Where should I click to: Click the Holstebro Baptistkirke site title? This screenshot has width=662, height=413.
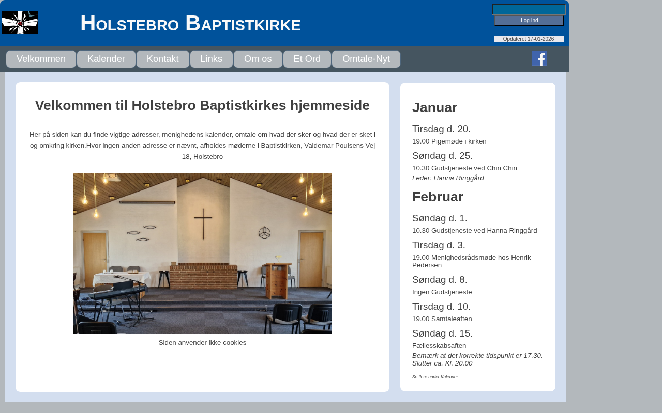pos(190,23)
